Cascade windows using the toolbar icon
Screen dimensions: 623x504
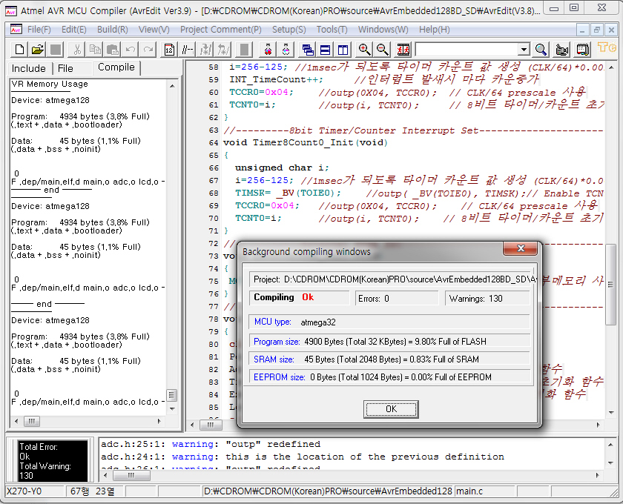(308, 50)
